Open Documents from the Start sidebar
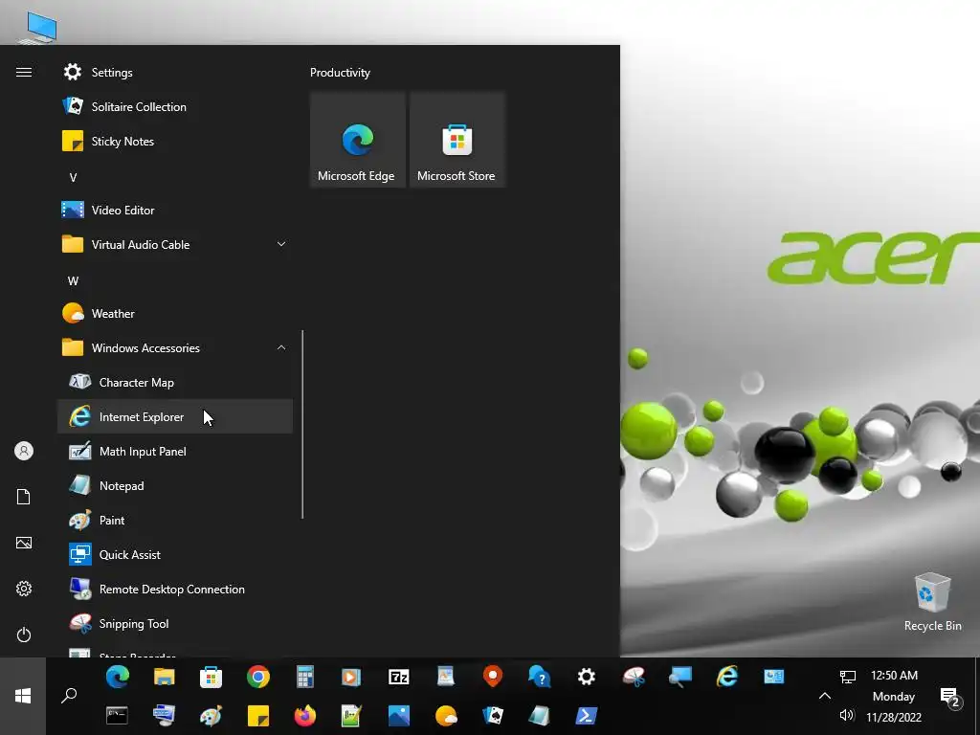The width and height of the screenshot is (980, 735). pos(24,497)
